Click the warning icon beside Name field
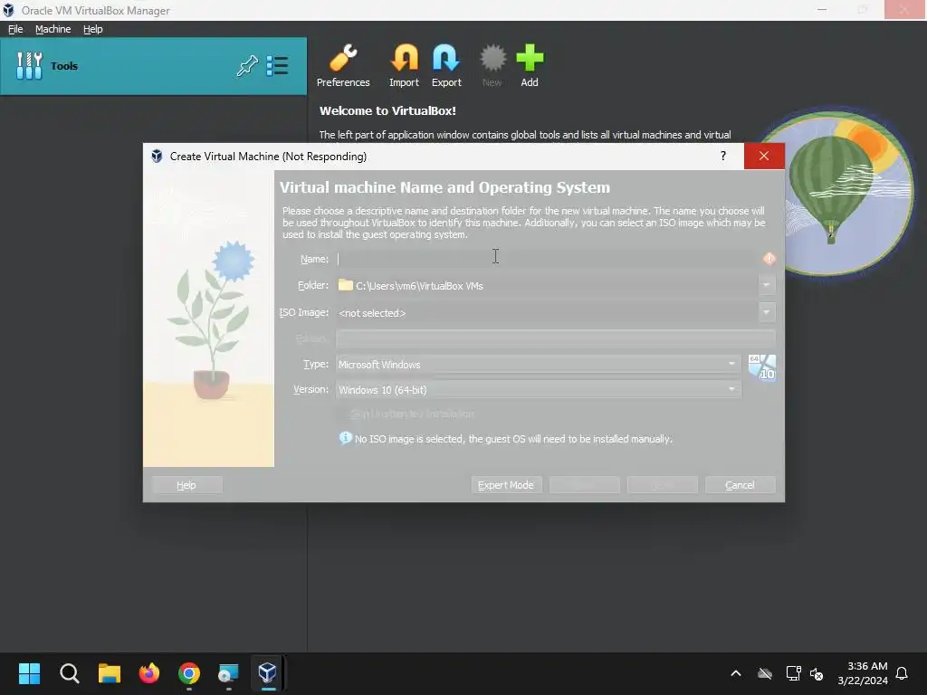The width and height of the screenshot is (927, 695). click(769, 258)
